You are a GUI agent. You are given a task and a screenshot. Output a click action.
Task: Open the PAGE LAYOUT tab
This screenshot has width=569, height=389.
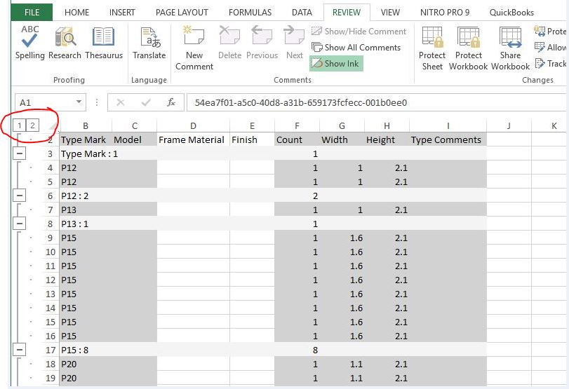point(182,13)
